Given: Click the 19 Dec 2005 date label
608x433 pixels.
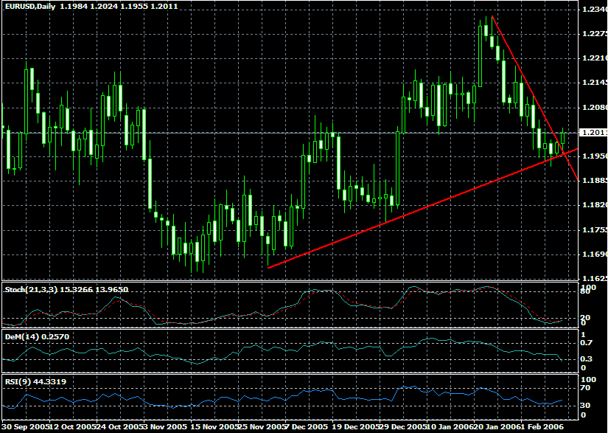Looking at the screenshot, I should point(356,426).
